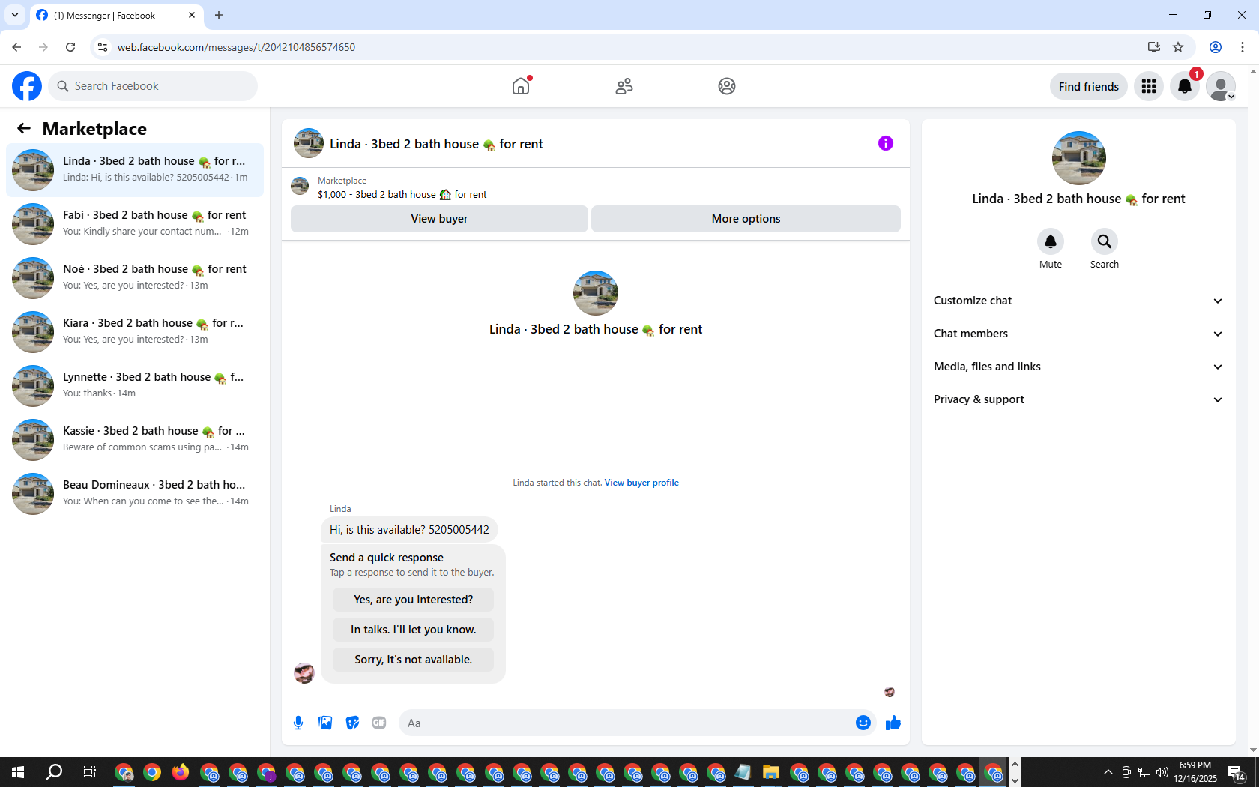The height and width of the screenshot is (787, 1259).
Task: Show hidden system tray icons
Action: [1108, 772]
